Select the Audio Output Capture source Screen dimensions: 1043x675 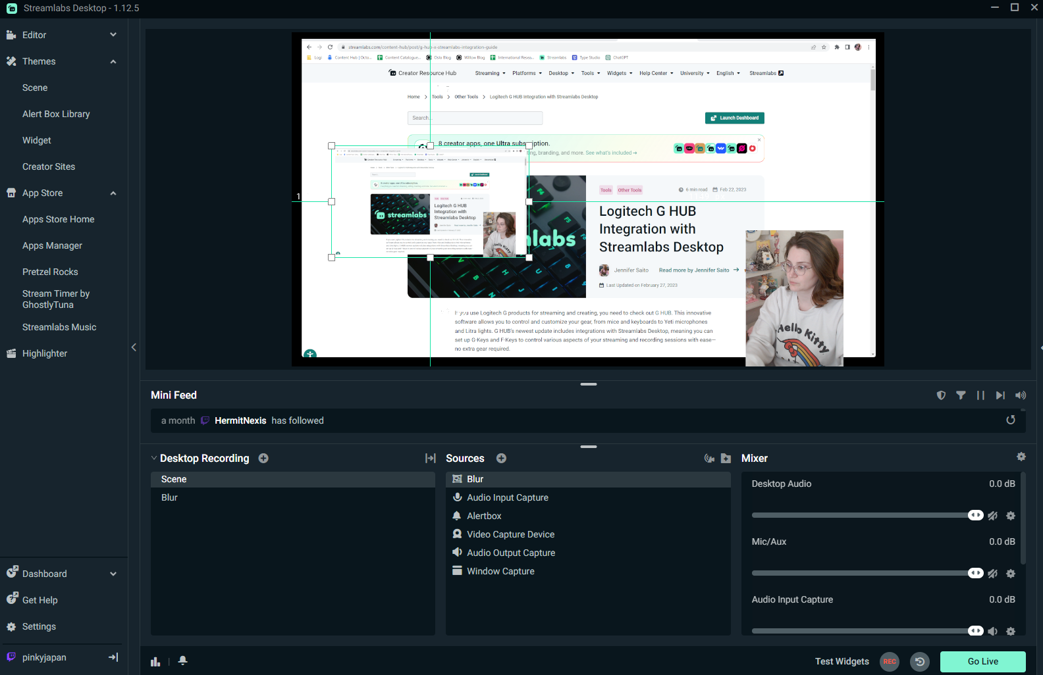pyautogui.click(x=588, y=553)
